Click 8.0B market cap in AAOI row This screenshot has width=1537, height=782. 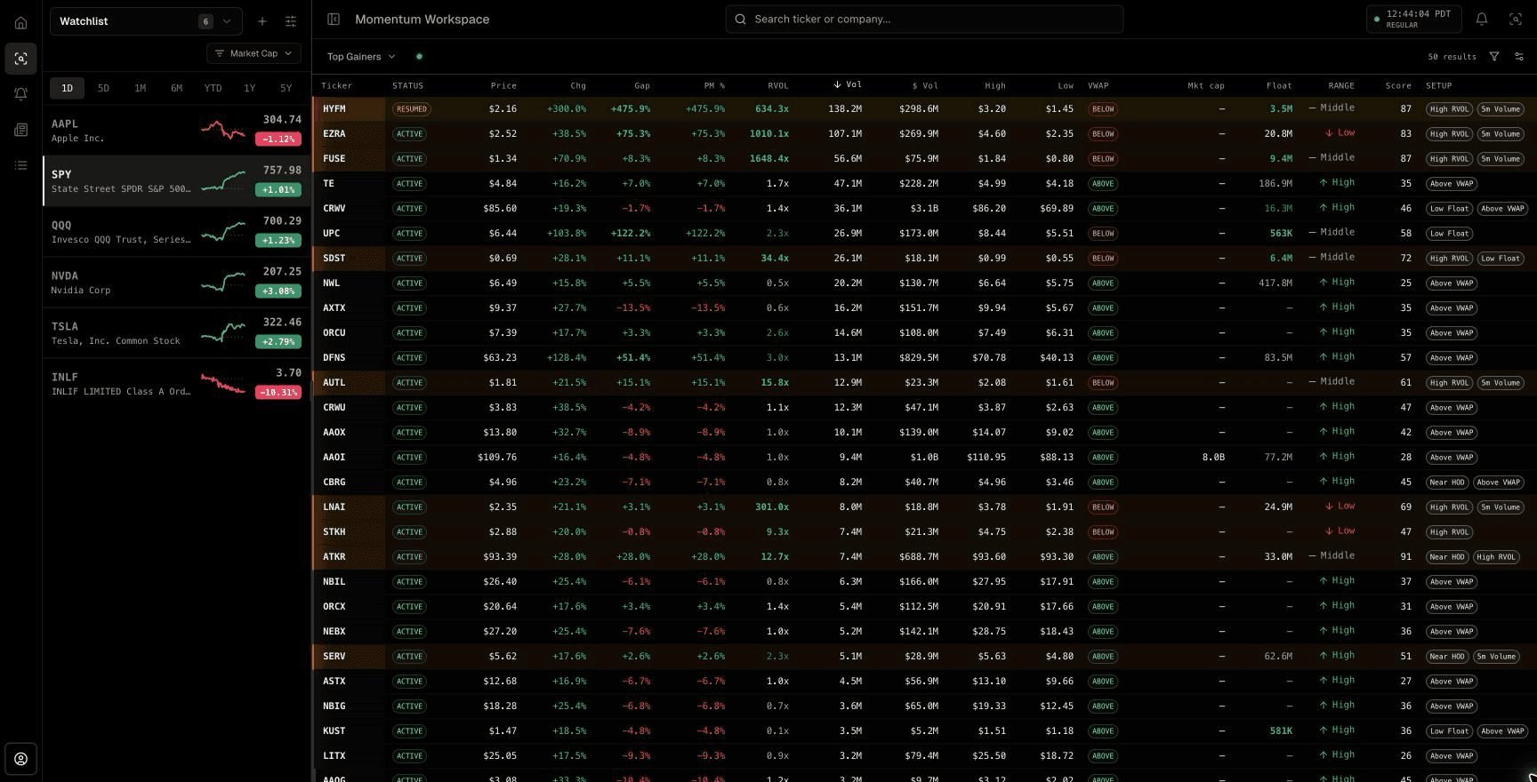[1213, 458]
